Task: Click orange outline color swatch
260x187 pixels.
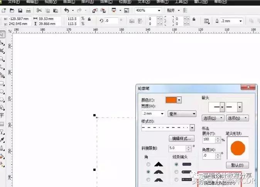Action: 171,100
